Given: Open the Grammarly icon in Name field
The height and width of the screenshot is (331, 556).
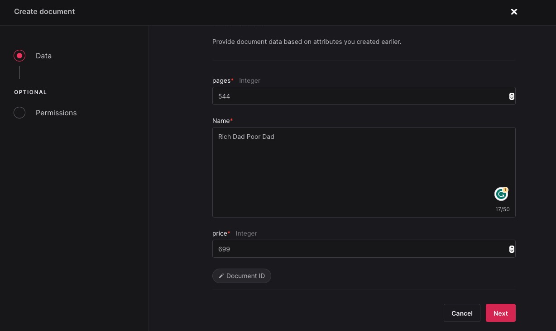Looking at the screenshot, I should [x=500, y=194].
